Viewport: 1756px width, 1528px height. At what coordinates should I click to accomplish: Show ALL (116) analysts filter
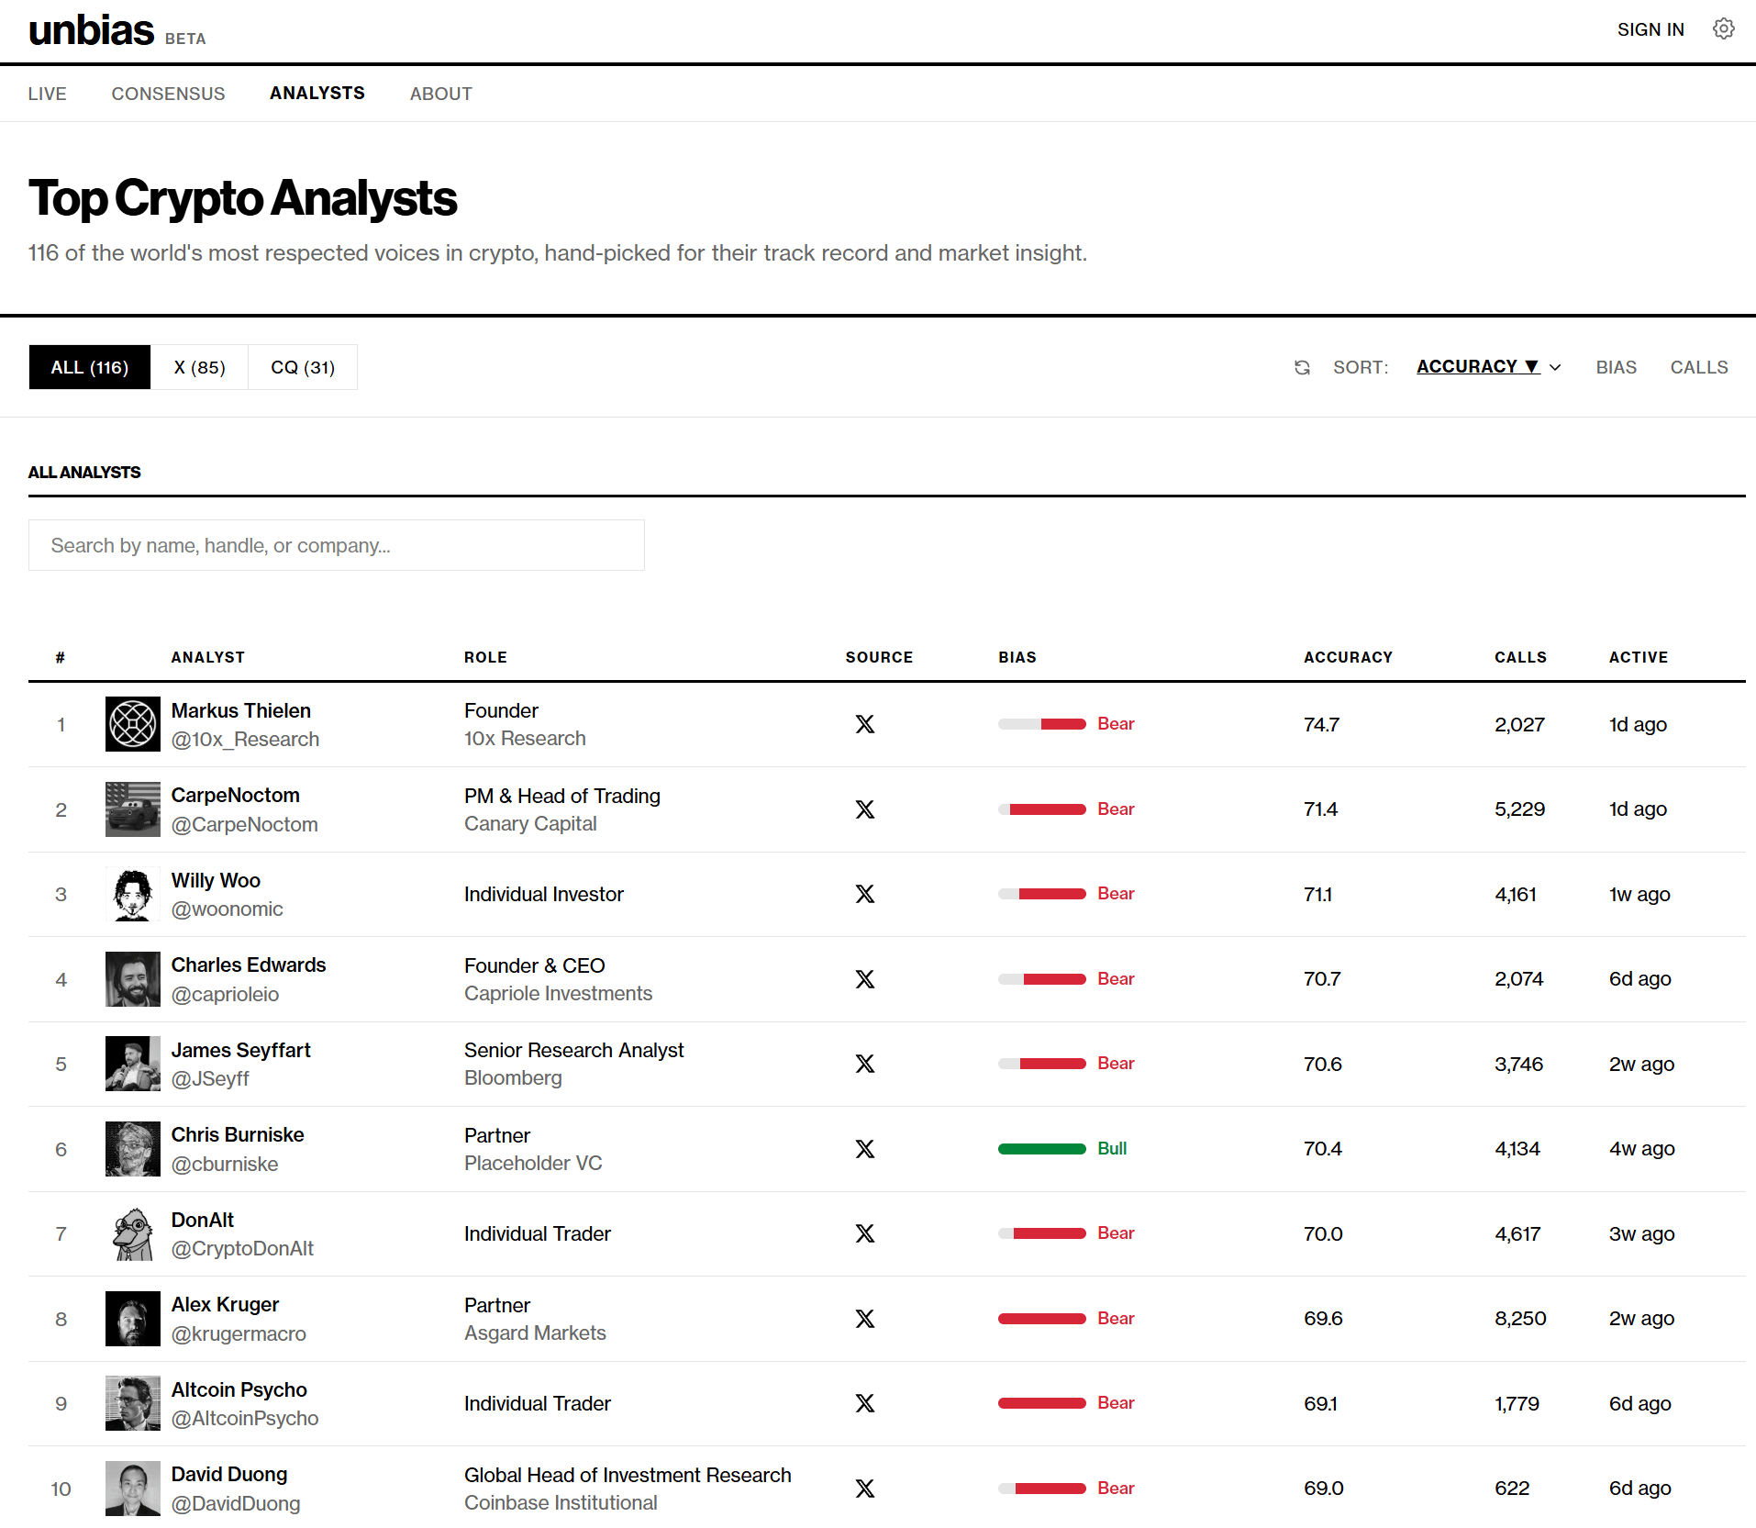pos(90,367)
